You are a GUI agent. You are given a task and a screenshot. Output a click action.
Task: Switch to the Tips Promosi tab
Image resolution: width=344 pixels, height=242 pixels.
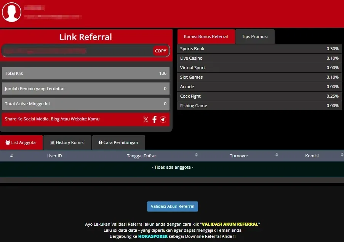click(254, 36)
